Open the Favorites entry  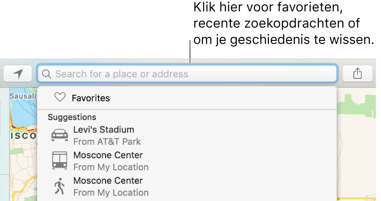[x=187, y=98]
